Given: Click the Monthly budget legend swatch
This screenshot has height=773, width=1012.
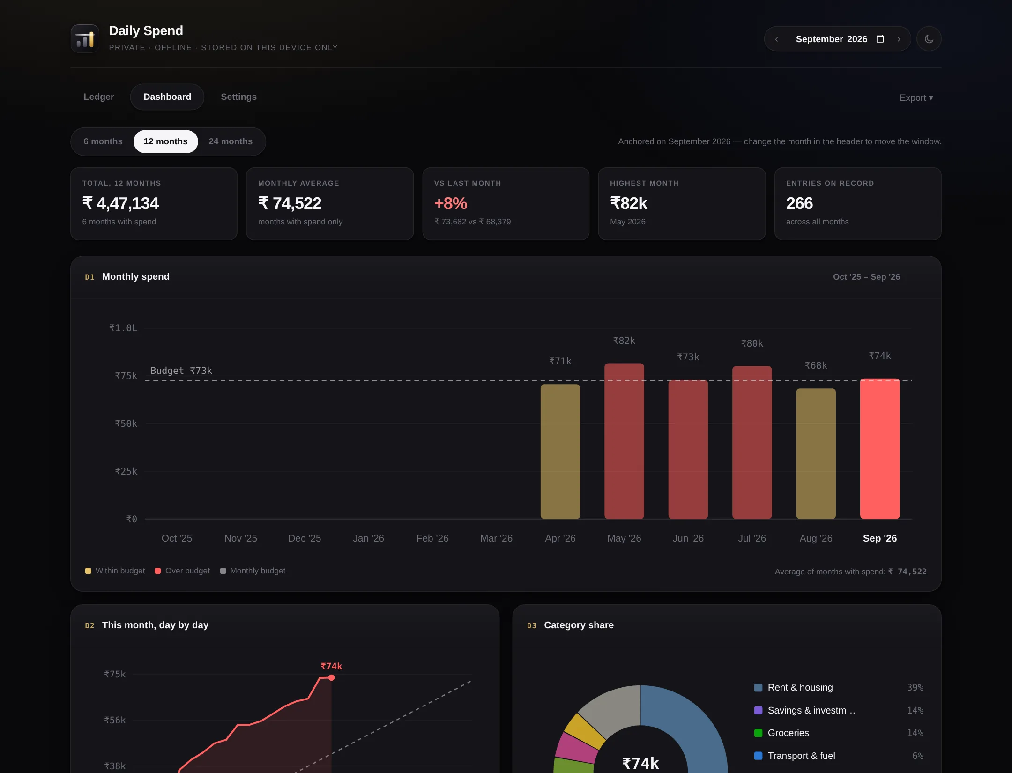Looking at the screenshot, I should pos(223,571).
